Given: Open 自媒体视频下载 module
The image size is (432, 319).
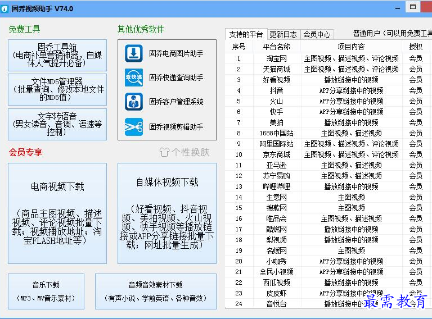Looking at the screenshot, I should pos(167,213).
